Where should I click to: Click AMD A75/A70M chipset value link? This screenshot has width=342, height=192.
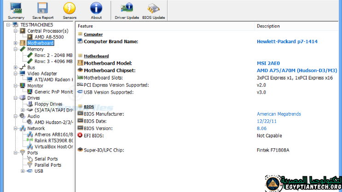(x=296, y=70)
